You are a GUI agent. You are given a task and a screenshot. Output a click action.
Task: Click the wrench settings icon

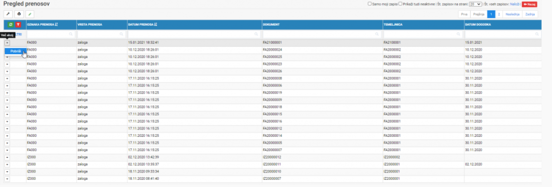coord(8,14)
